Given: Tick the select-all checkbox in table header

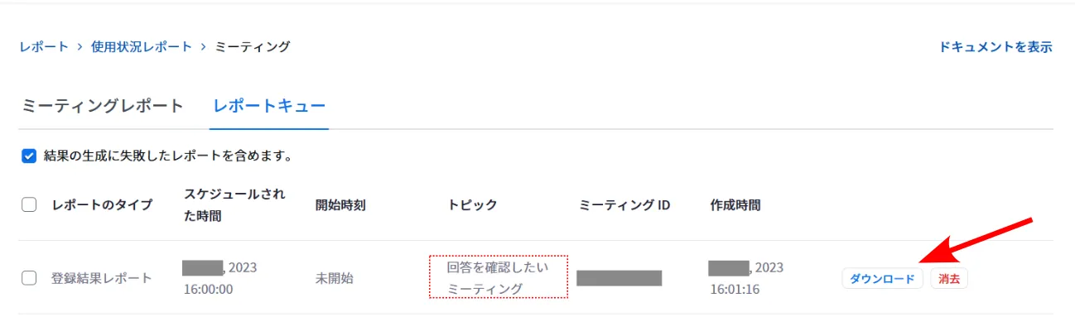Looking at the screenshot, I should (x=29, y=205).
